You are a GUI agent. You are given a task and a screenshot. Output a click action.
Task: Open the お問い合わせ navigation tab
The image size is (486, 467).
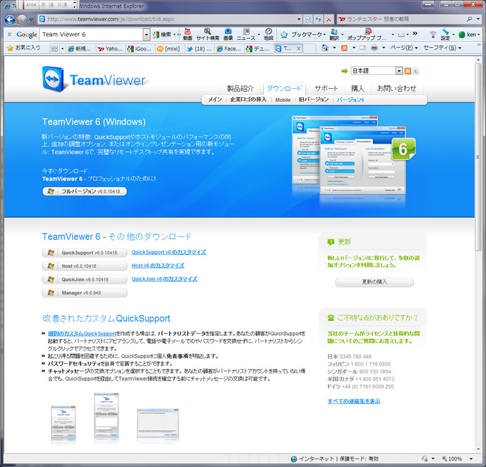pos(397,88)
